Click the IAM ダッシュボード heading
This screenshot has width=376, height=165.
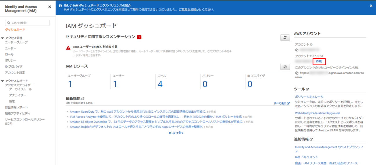(91, 26)
